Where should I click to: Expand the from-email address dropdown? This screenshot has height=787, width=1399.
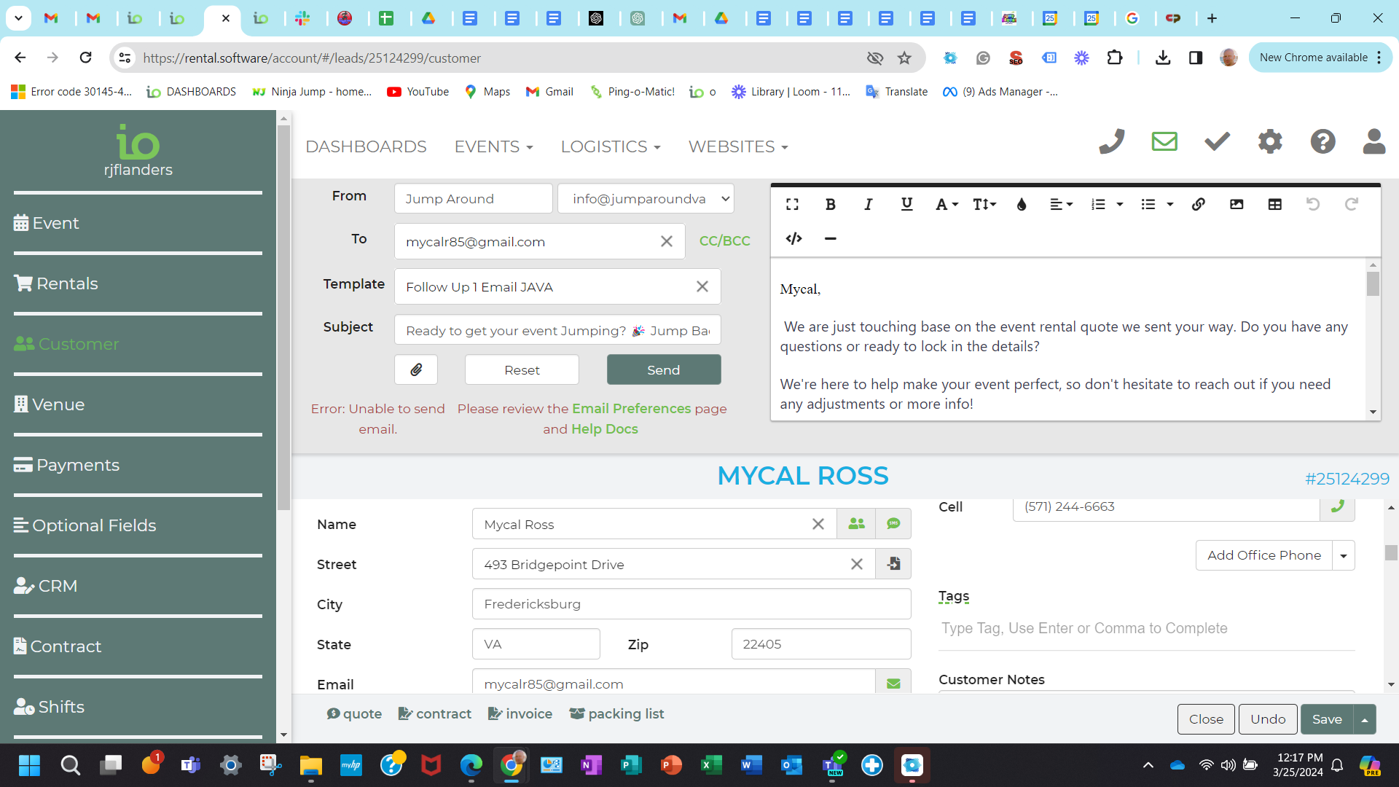pos(724,198)
